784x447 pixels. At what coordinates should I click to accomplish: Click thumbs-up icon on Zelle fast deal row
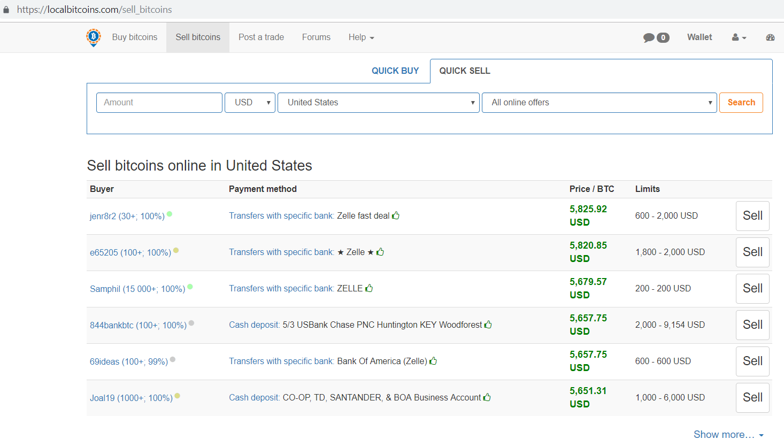(x=396, y=215)
